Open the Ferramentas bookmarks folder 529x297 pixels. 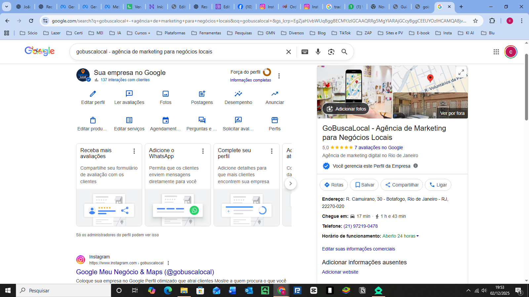[x=206, y=33]
